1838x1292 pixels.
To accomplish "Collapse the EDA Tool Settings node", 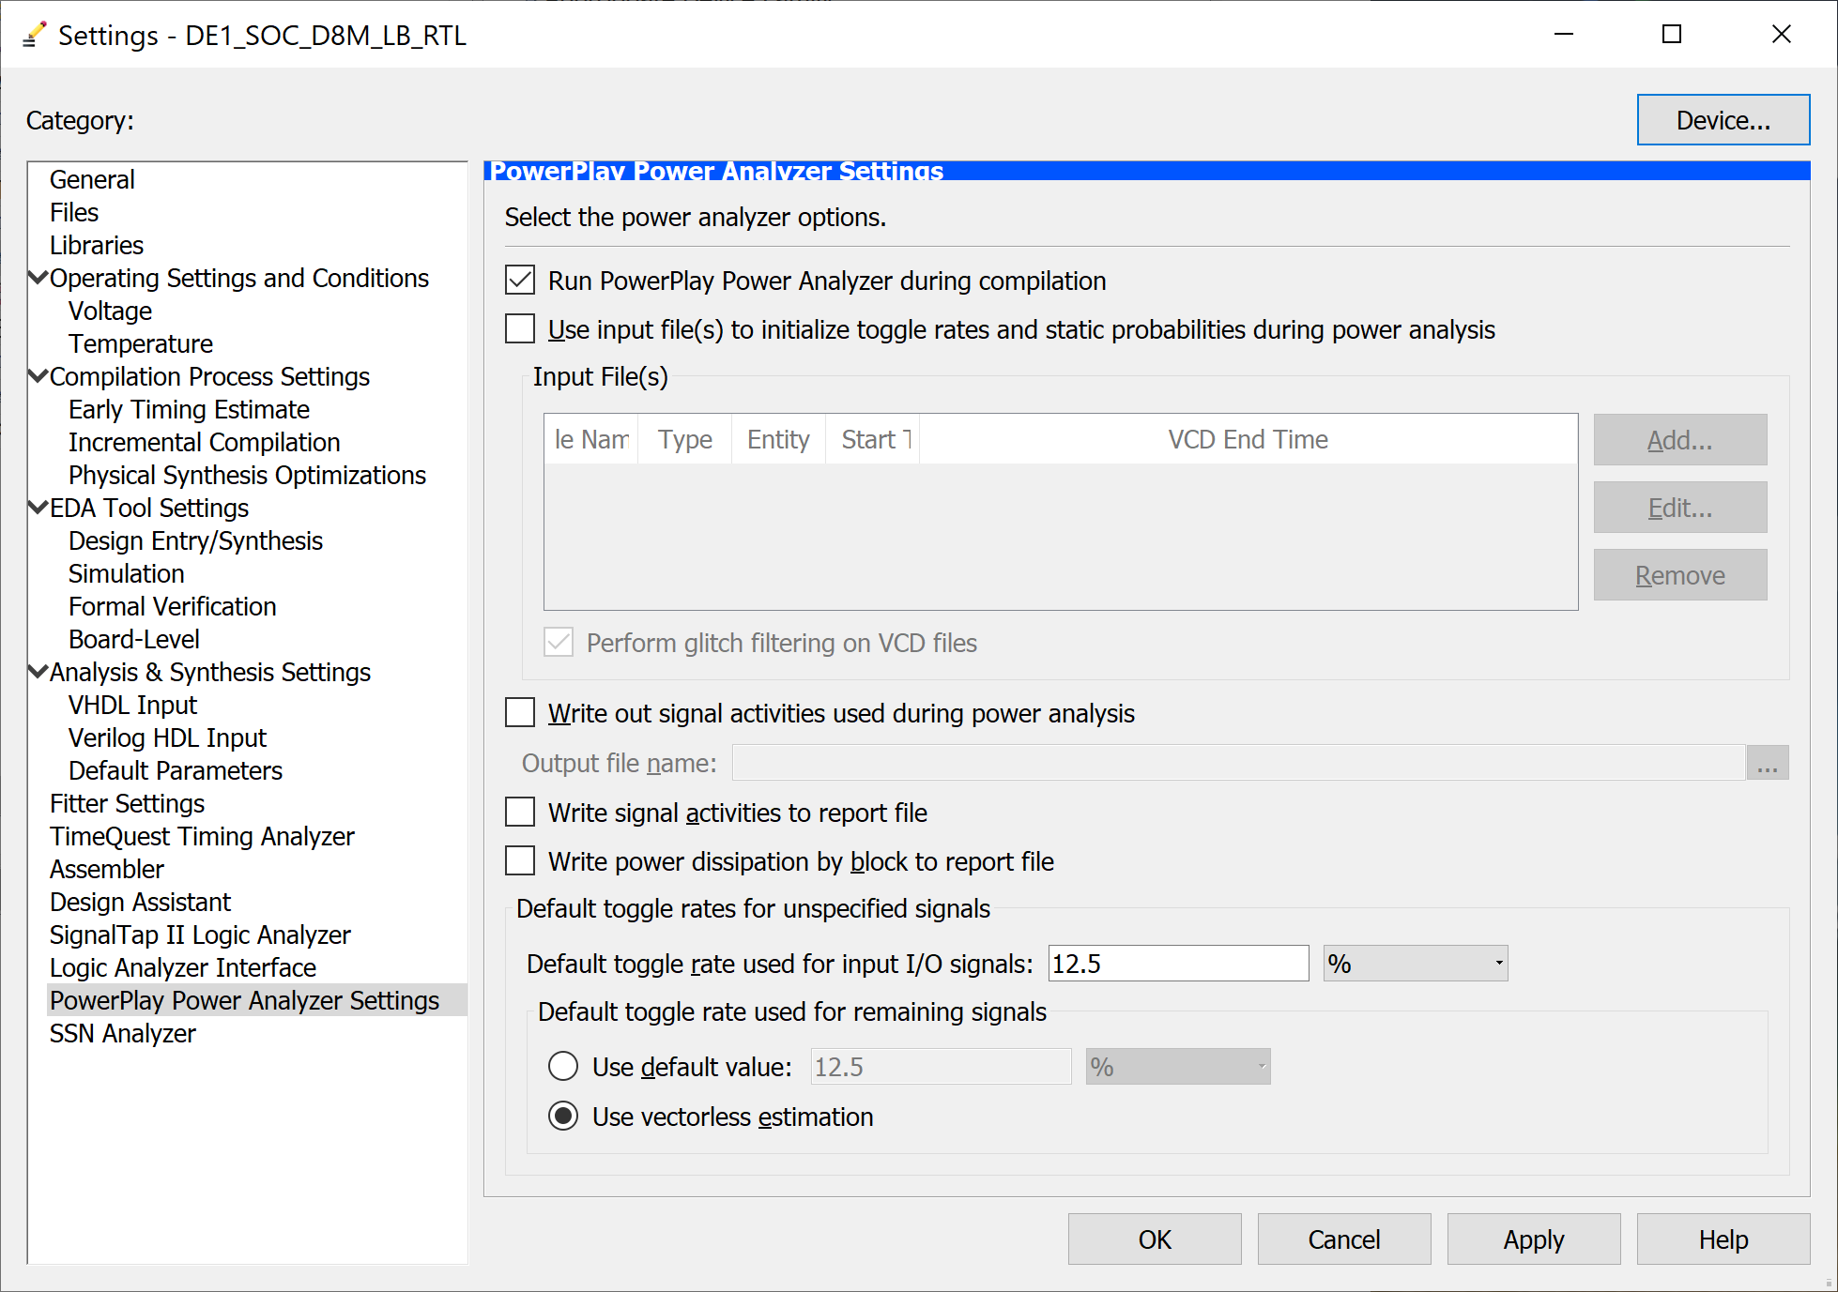I will point(38,508).
